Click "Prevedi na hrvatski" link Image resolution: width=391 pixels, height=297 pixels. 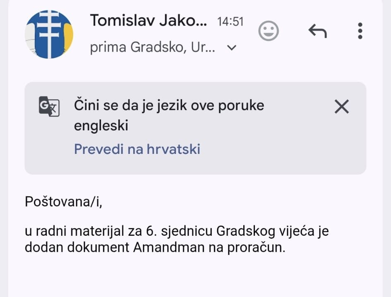pos(137,149)
